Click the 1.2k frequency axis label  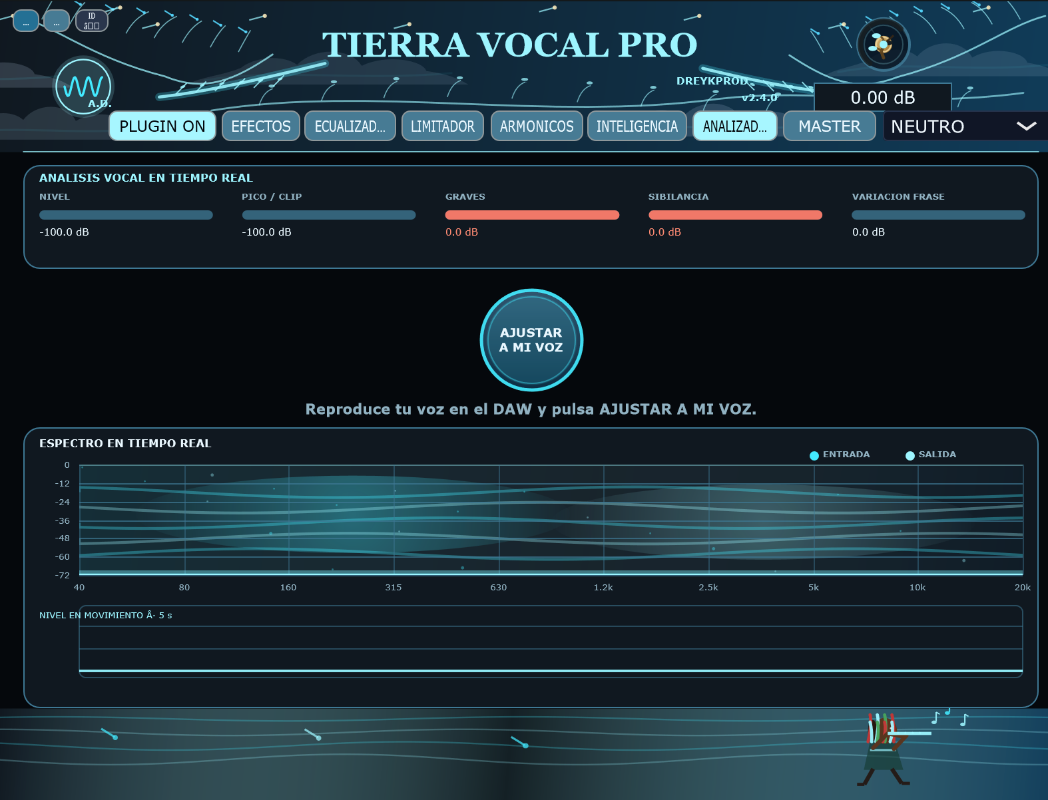coord(603,588)
